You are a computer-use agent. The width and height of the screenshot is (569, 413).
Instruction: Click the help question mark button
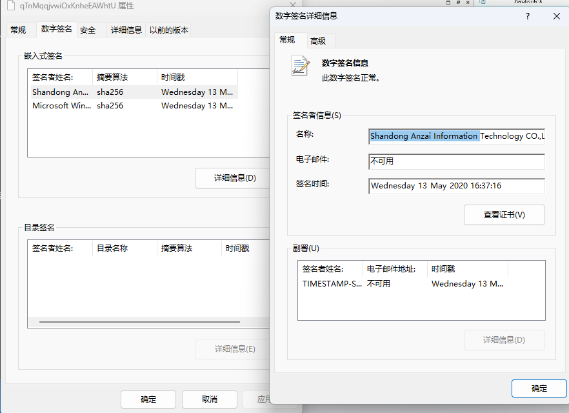(x=527, y=16)
